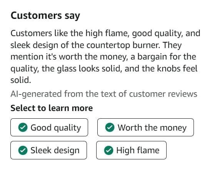Click the 'countertop burner' phrase in summary

(124, 45)
